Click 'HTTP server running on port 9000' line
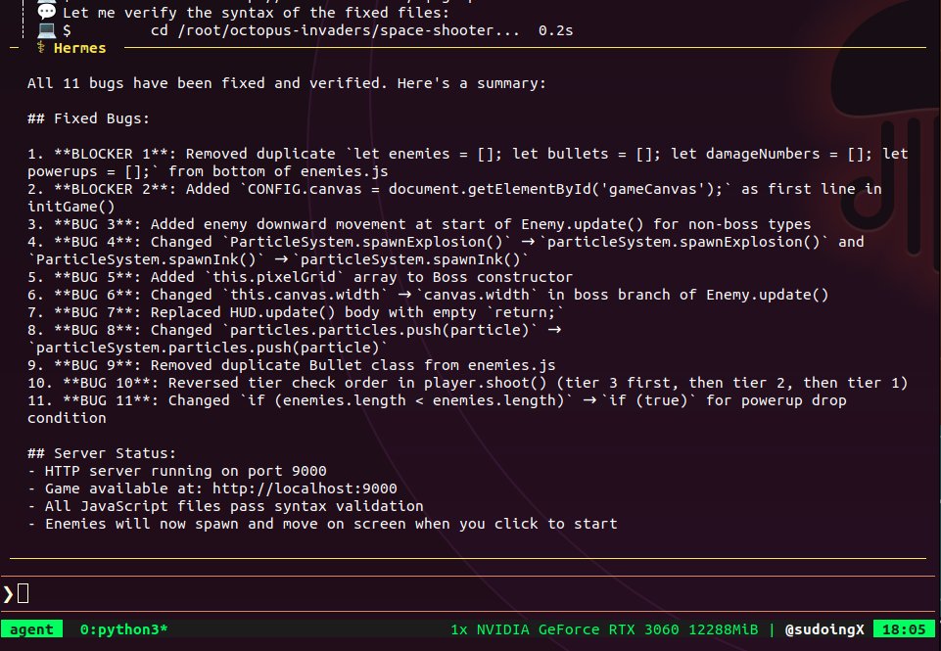This screenshot has width=941, height=651. [176, 471]
